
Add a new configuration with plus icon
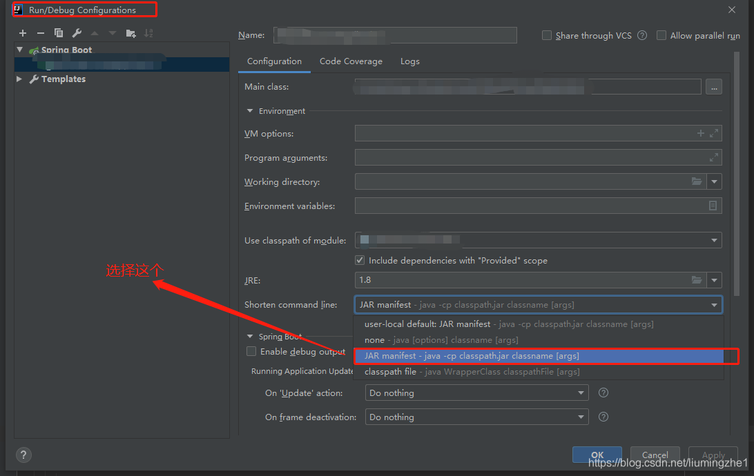coord(23,33)
